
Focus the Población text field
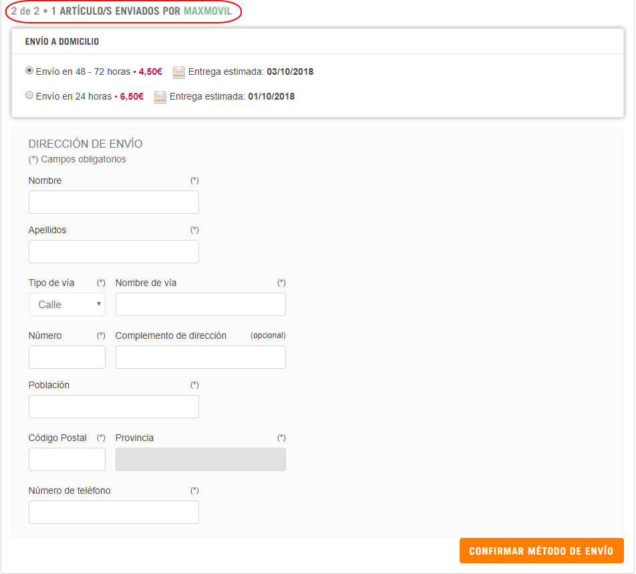point(114,406)
